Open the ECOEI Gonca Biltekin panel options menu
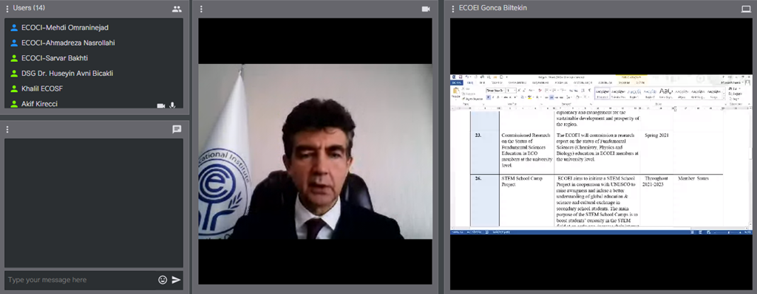Viewport: 757px width, 294px height. point(453,9)
